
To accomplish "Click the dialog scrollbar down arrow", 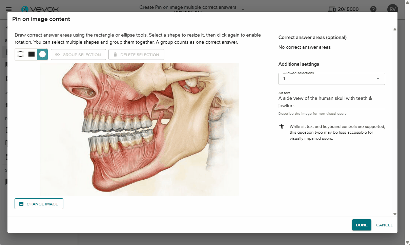I will point(395,214).
